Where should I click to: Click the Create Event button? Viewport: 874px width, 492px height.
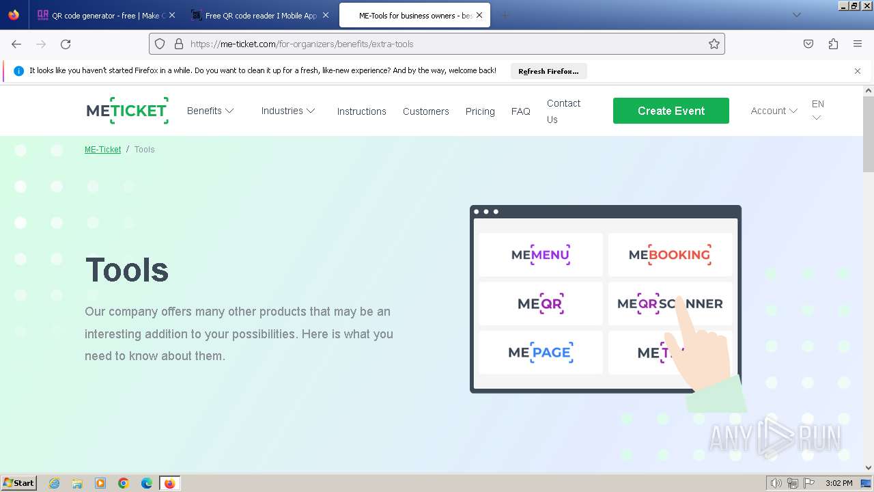[x=671, y=111]
